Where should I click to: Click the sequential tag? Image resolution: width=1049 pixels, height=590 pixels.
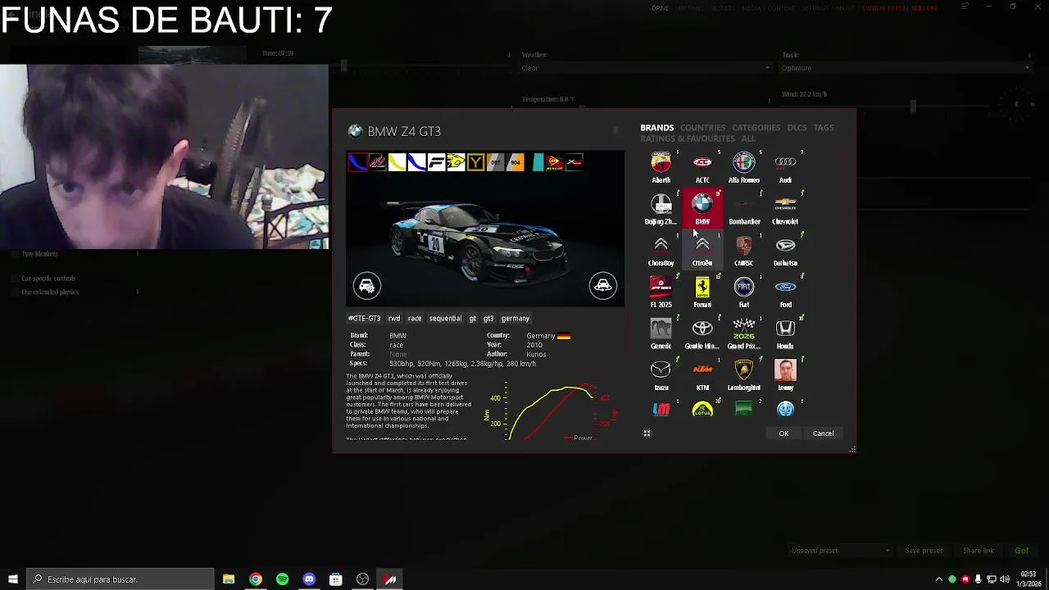[x=445, y=318]
